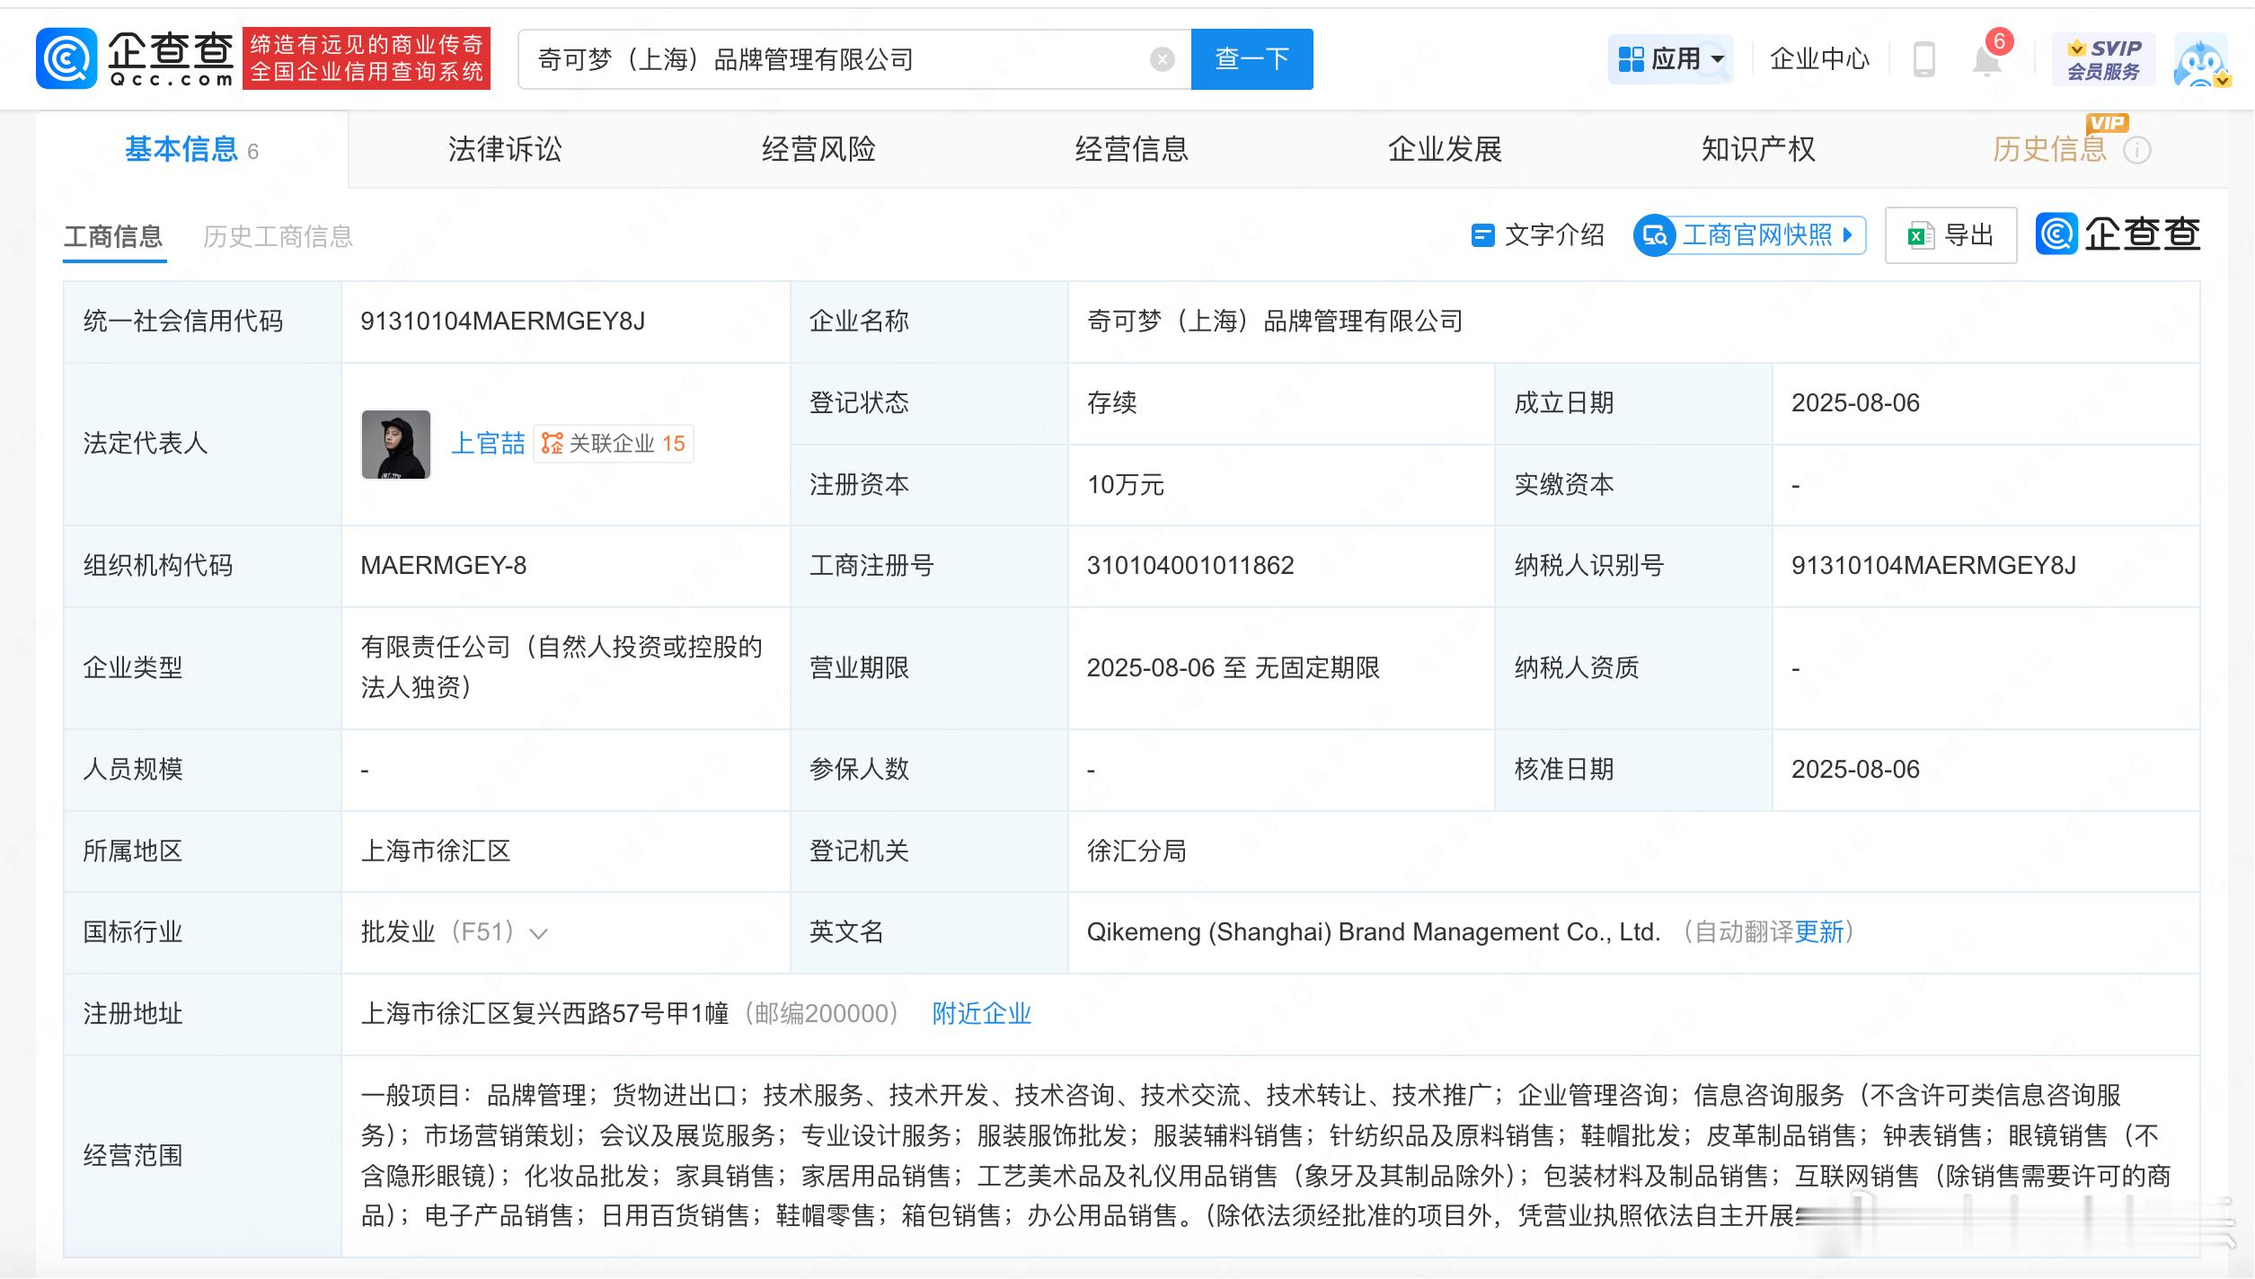This screenshot has width=2255, height=1279.
Task: Click the user avatar in the header
Action: click(2200, 59)
